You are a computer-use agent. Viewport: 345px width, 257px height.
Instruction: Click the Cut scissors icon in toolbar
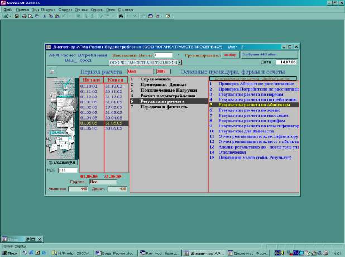tap(44, 16)
